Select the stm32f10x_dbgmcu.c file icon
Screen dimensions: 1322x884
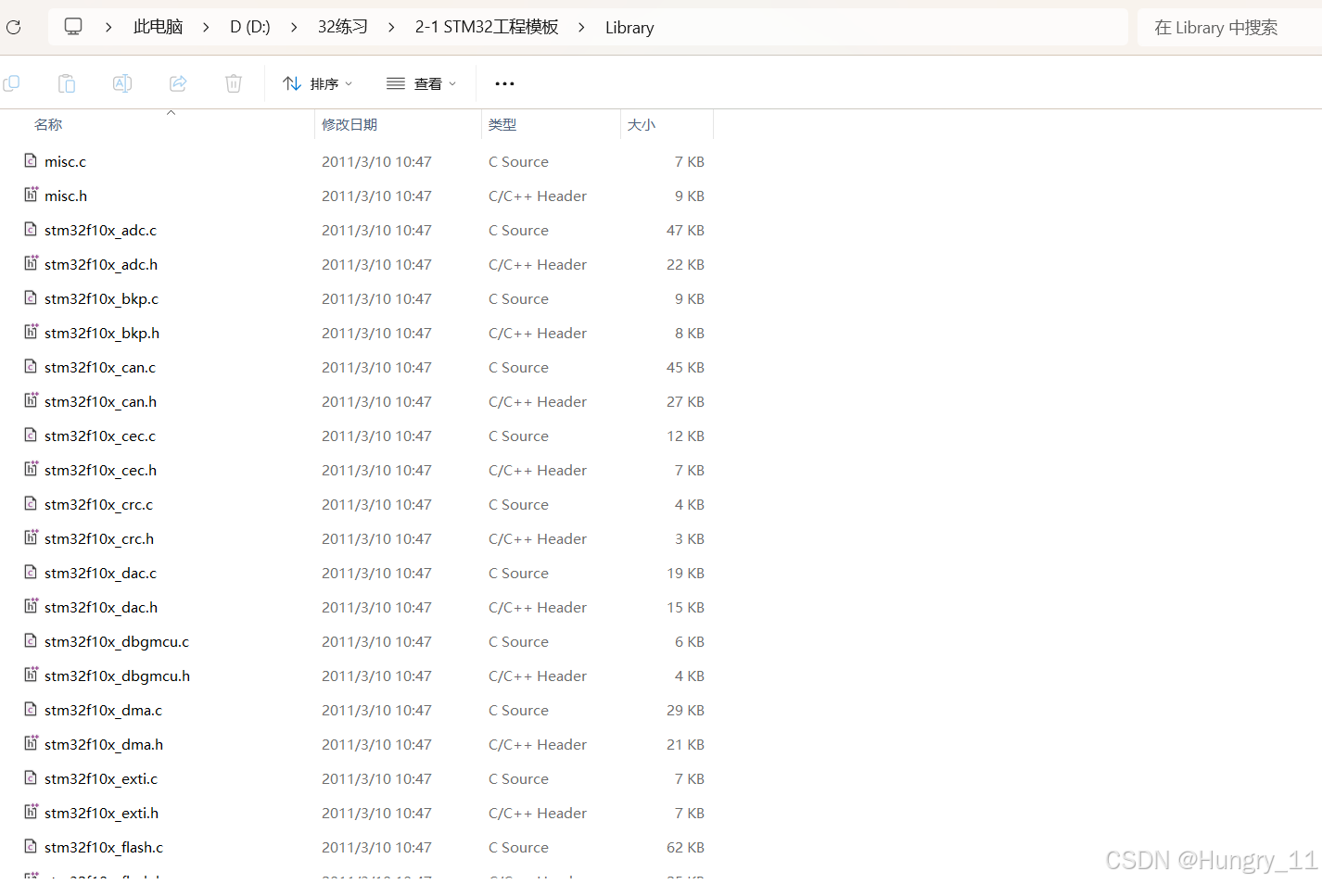click(x=31, y=640)
